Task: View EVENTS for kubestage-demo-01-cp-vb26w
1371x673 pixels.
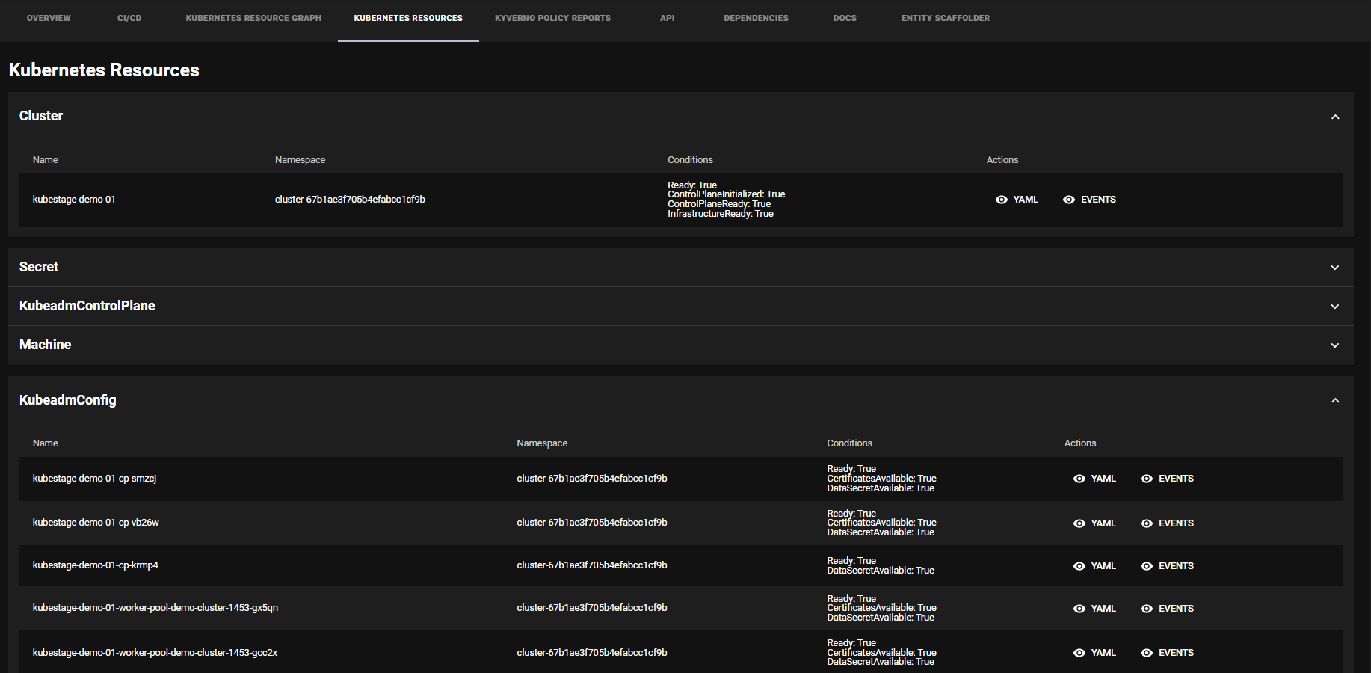Action: click(x=1168, y=523)
